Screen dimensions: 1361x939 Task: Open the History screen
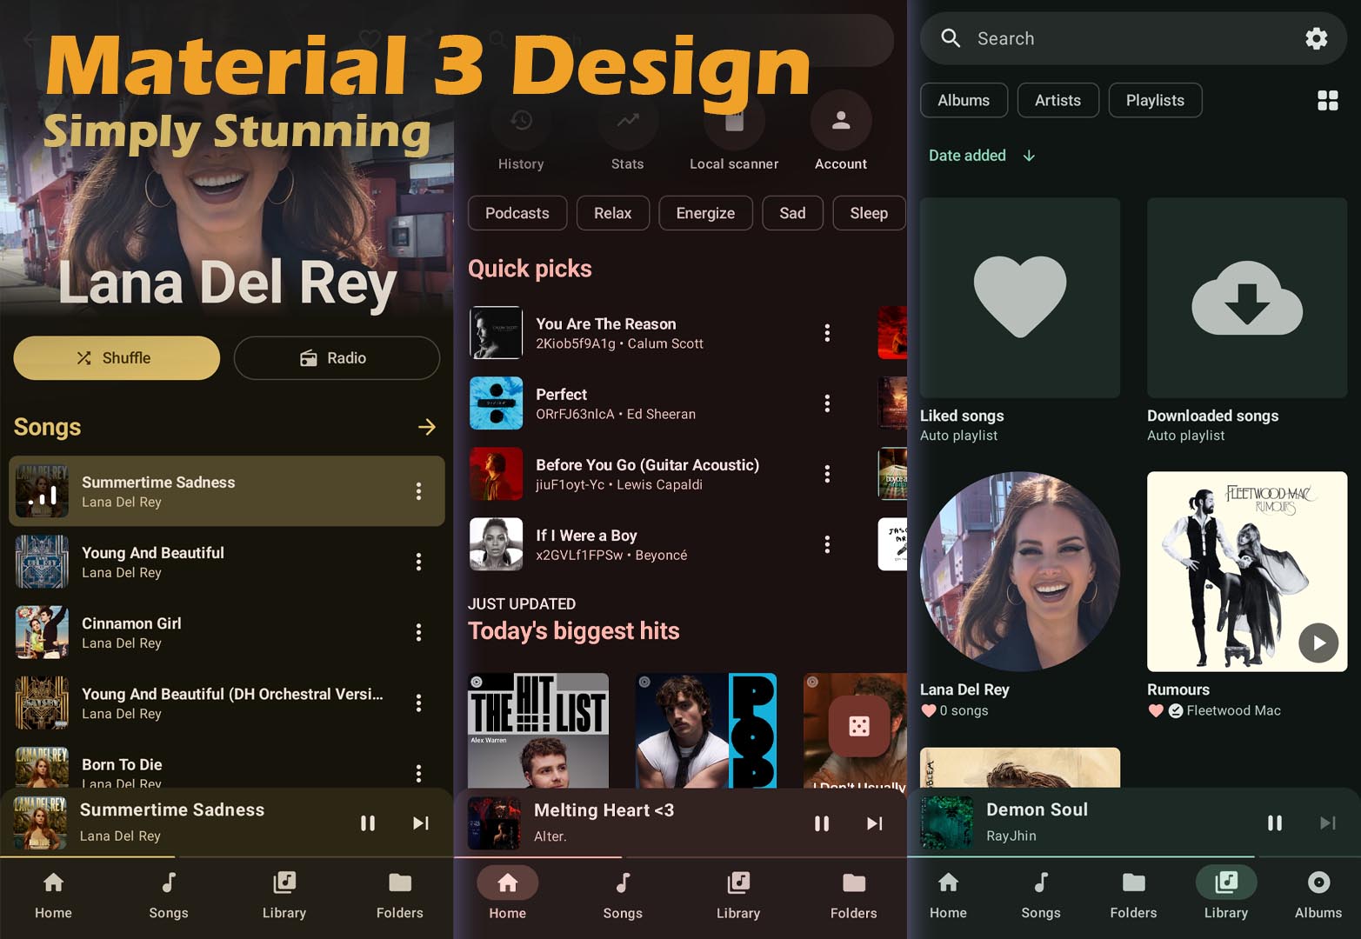(x=521, y=135)
